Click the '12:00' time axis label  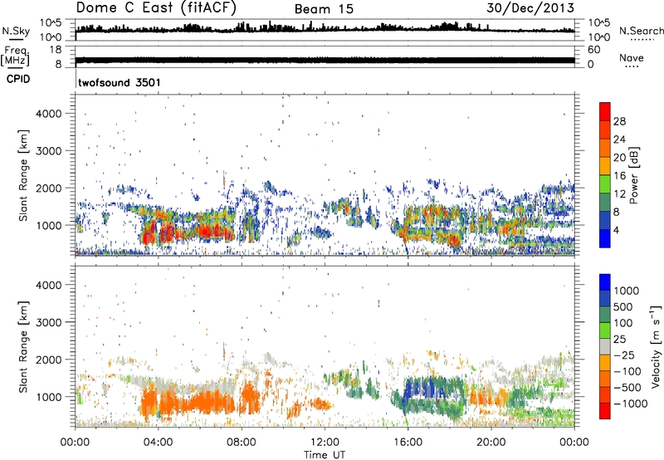tap(325, 443)
